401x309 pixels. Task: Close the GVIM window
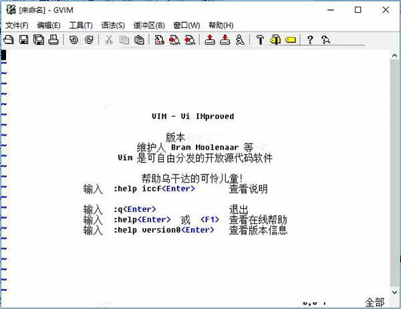[x=386, y=10]
